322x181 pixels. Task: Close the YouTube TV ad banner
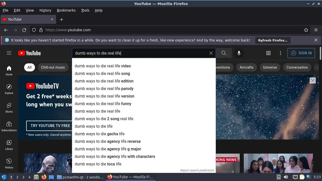click(312, 80)
